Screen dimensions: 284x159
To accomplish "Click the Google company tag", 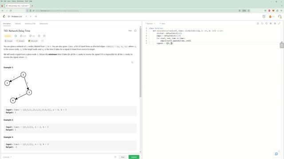I will tap(8, 41).
